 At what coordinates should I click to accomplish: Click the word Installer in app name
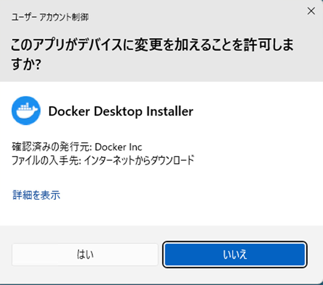click(x=170, y=112)
